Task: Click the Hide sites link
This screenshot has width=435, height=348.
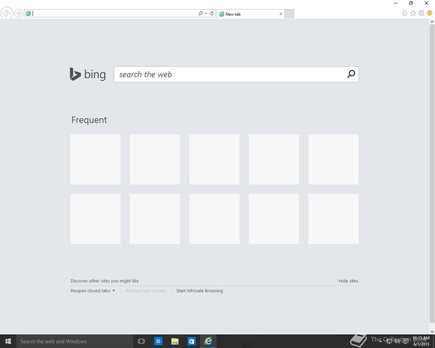Action: tap(348, 281)
